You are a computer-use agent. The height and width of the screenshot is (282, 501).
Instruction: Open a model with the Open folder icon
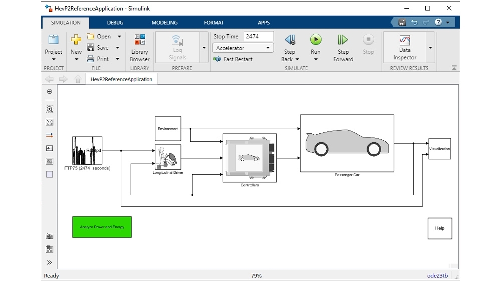pyautogui.click(x=91, y=36)
